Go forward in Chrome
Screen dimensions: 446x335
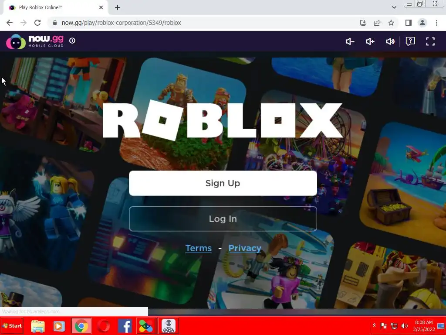tap(24, 23)
